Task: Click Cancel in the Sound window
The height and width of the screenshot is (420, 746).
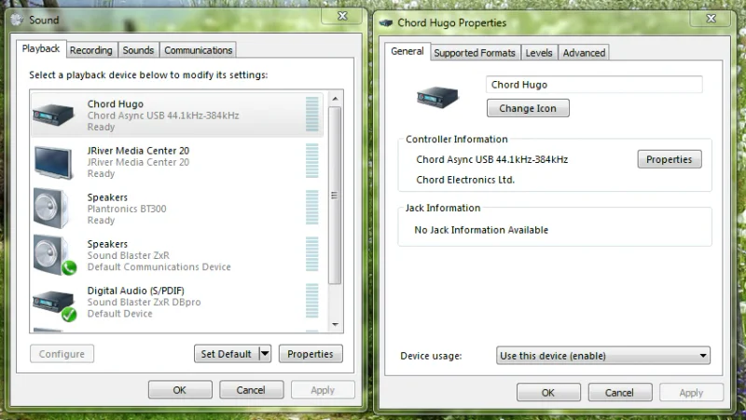Action: click(251, 389)
